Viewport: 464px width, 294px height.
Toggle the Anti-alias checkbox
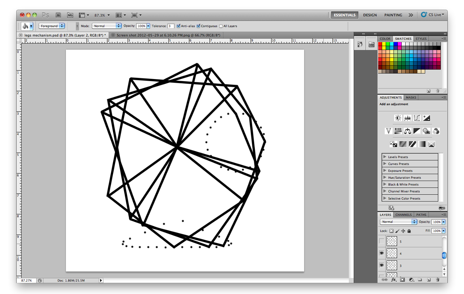click(178, 26)
